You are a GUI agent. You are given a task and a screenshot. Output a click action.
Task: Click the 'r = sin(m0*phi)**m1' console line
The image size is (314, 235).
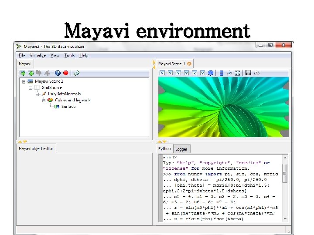pyautogui.click(x=221, y=208)
